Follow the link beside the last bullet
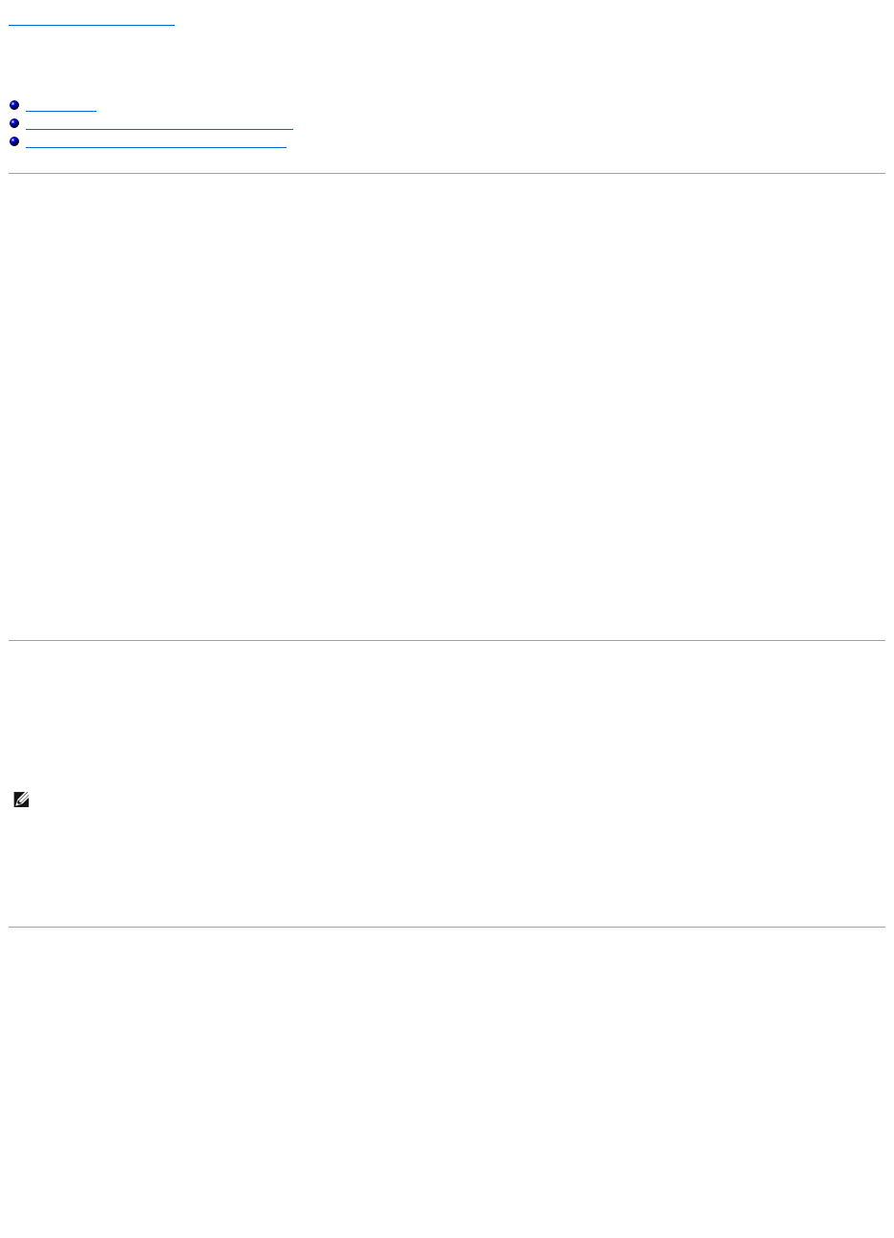Screen dimensions: 894x1238 [x=156, y=143]
